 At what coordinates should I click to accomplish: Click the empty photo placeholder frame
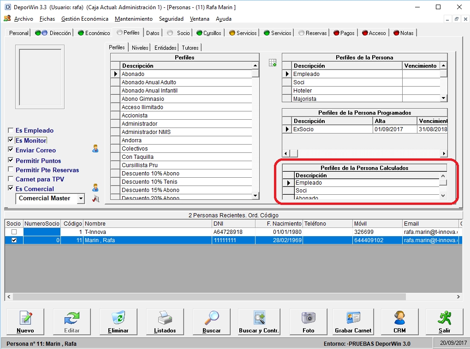point(40,77)
